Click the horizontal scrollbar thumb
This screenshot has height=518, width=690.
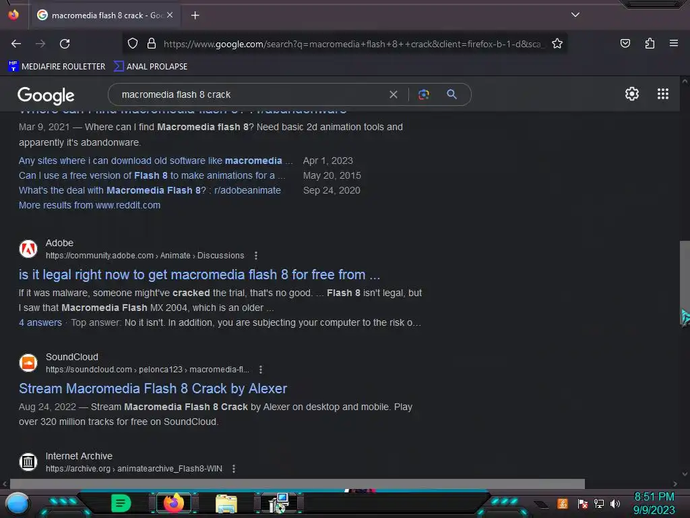coord(297,484)
